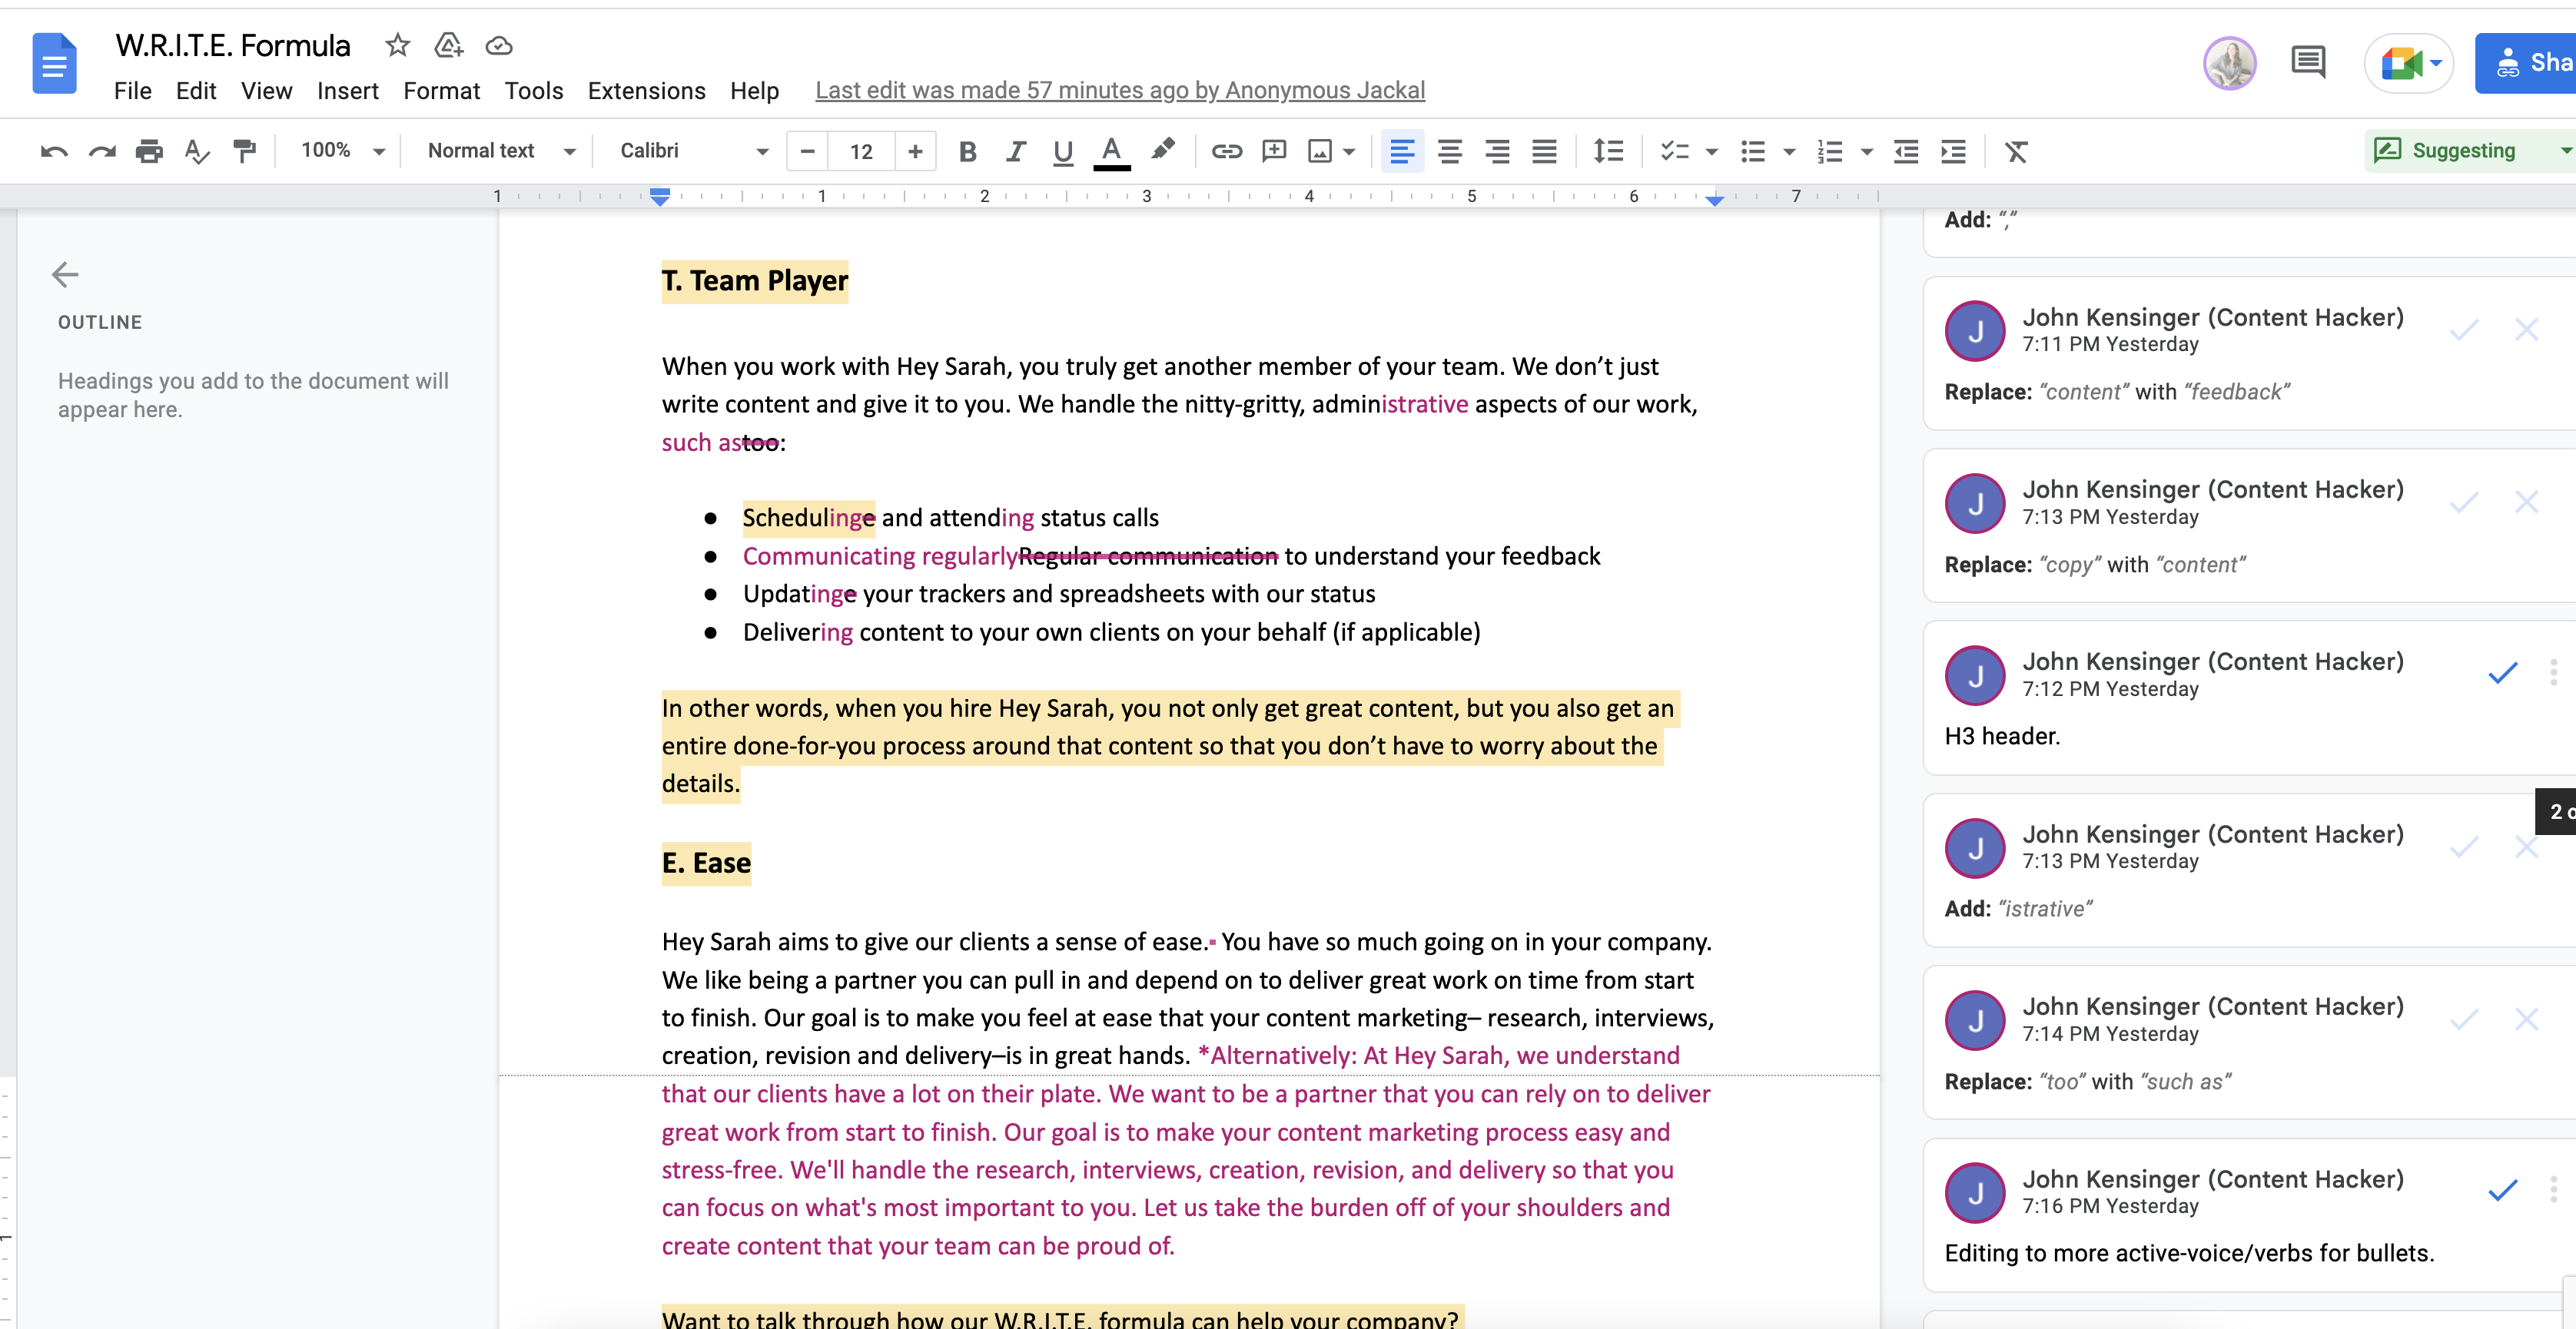Accept the "too" with "such as" suggestion
Viewport: 2576px width, 1329px height.
2464,1020
